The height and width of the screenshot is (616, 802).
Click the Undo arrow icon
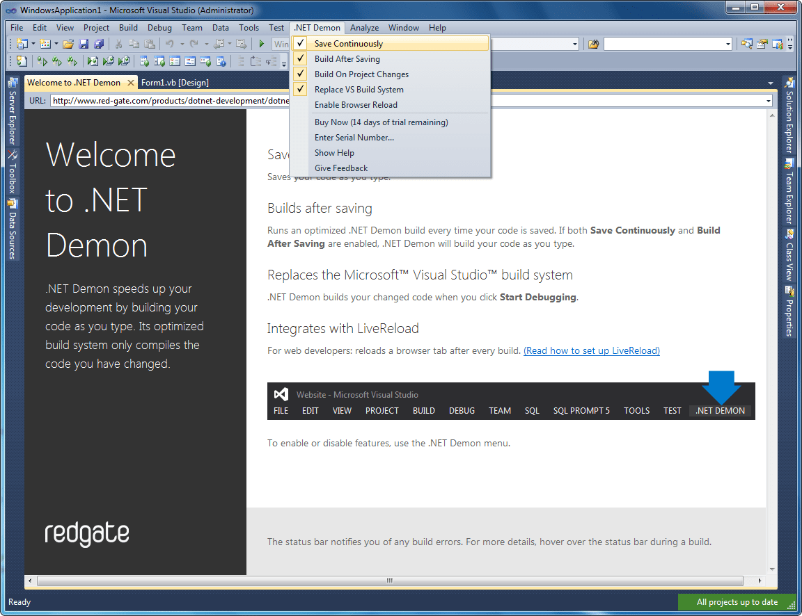click(169, 44)
